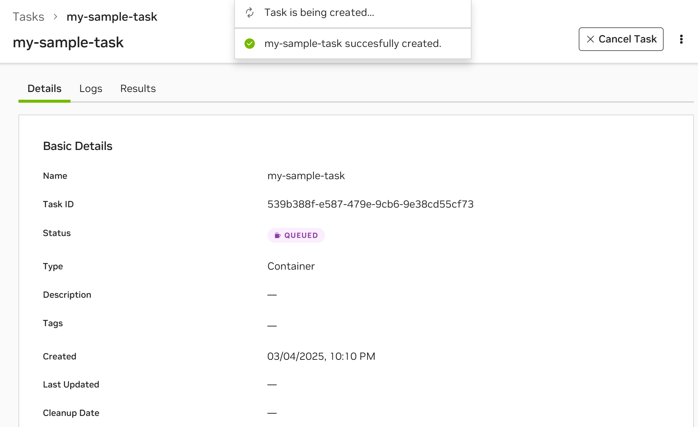Click the Type label
Image resolution: width=698 pixels, height=427 pixels.
click(53, 266)
